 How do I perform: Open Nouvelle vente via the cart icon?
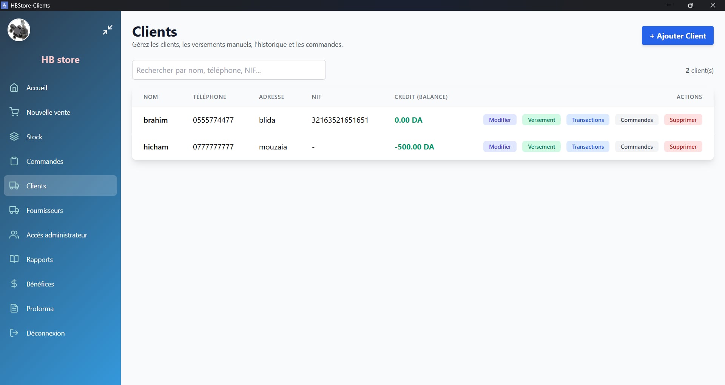[14, 112]
